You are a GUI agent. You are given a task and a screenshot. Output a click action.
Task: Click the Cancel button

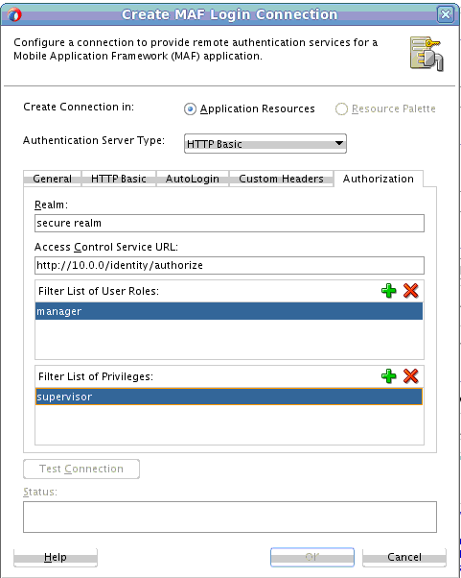[403, 557]
